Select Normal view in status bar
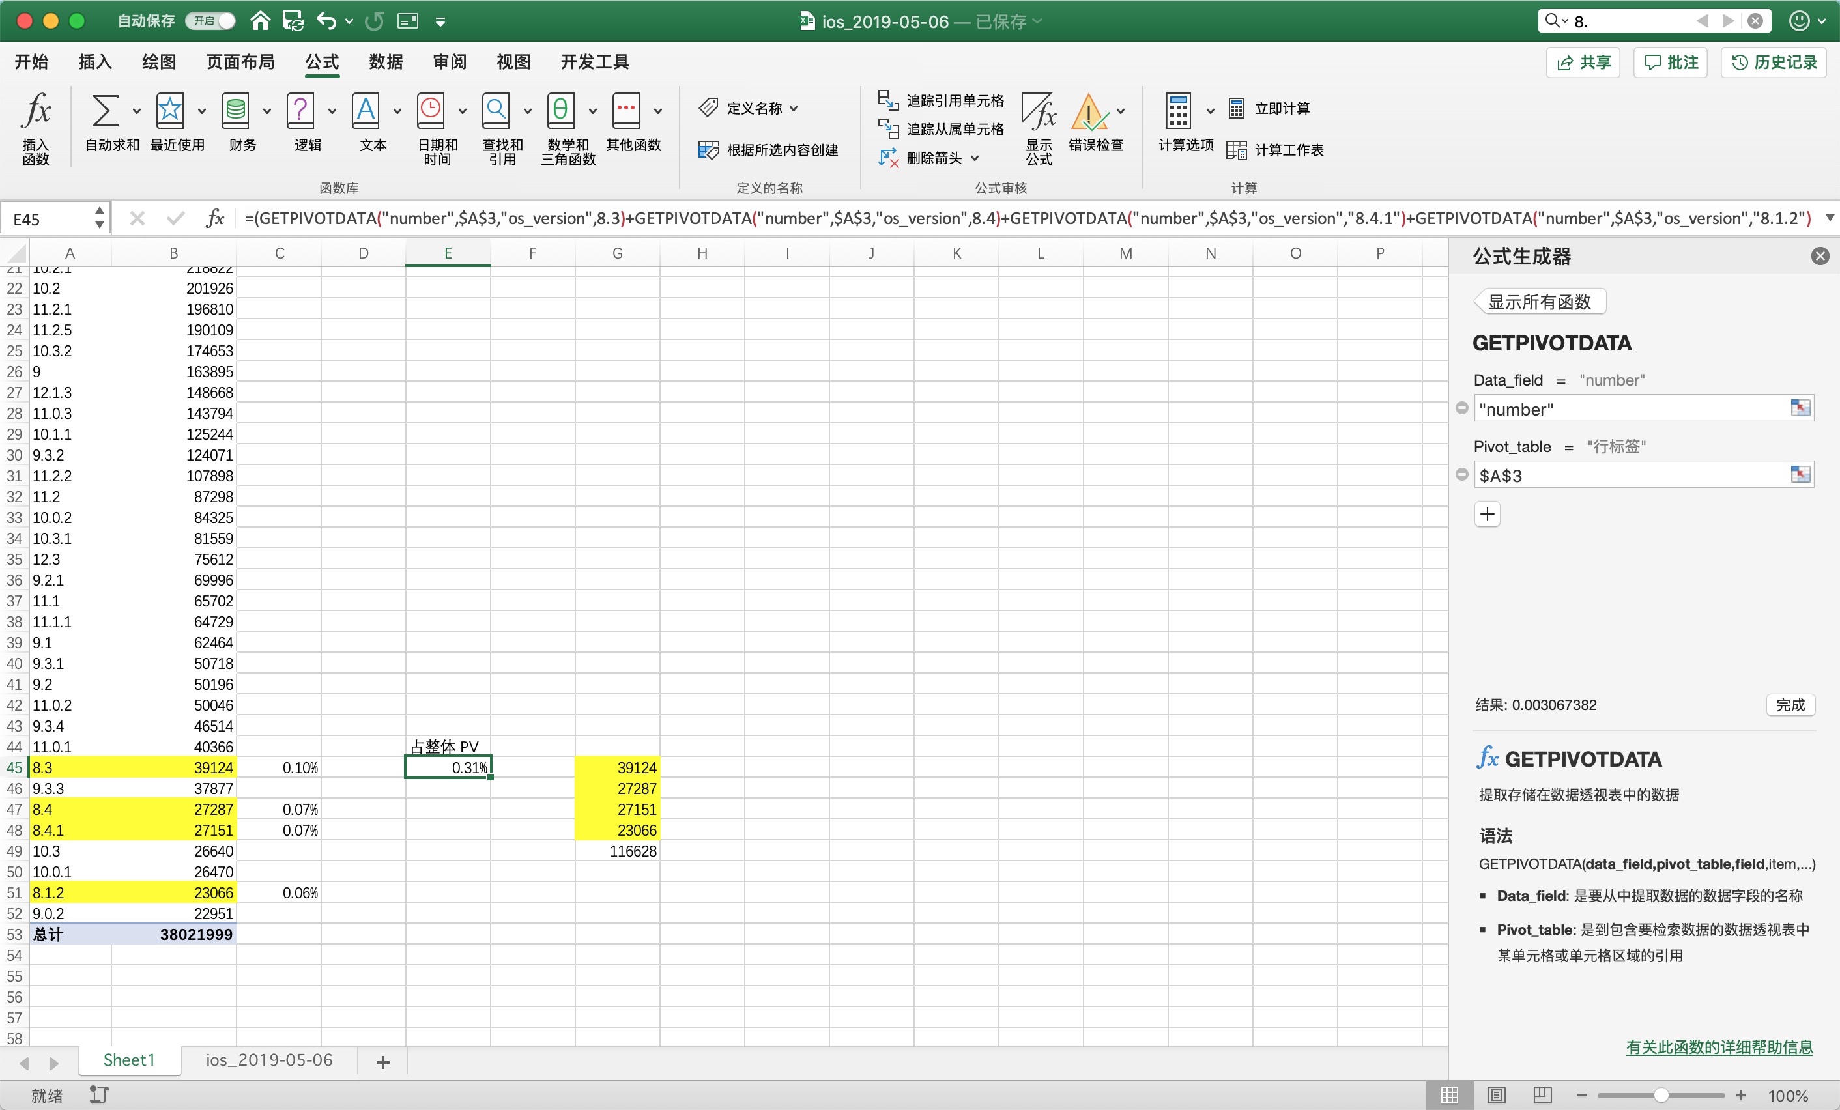The width and height of the screenshot is (1840, 1110). [x=1450, y=1095]
